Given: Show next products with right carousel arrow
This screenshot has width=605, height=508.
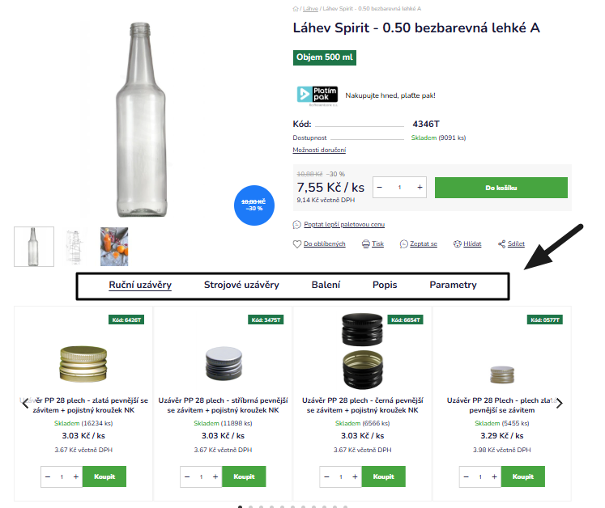Looking at the screenshot, I should point(560,403).
